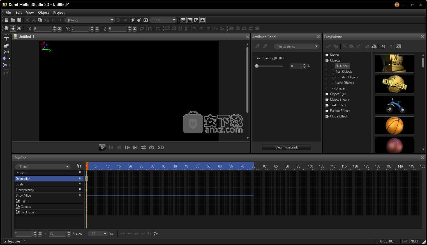Select Lathe Objects tree item
Screen dimensions: 427x245
(x=345, y=83)
